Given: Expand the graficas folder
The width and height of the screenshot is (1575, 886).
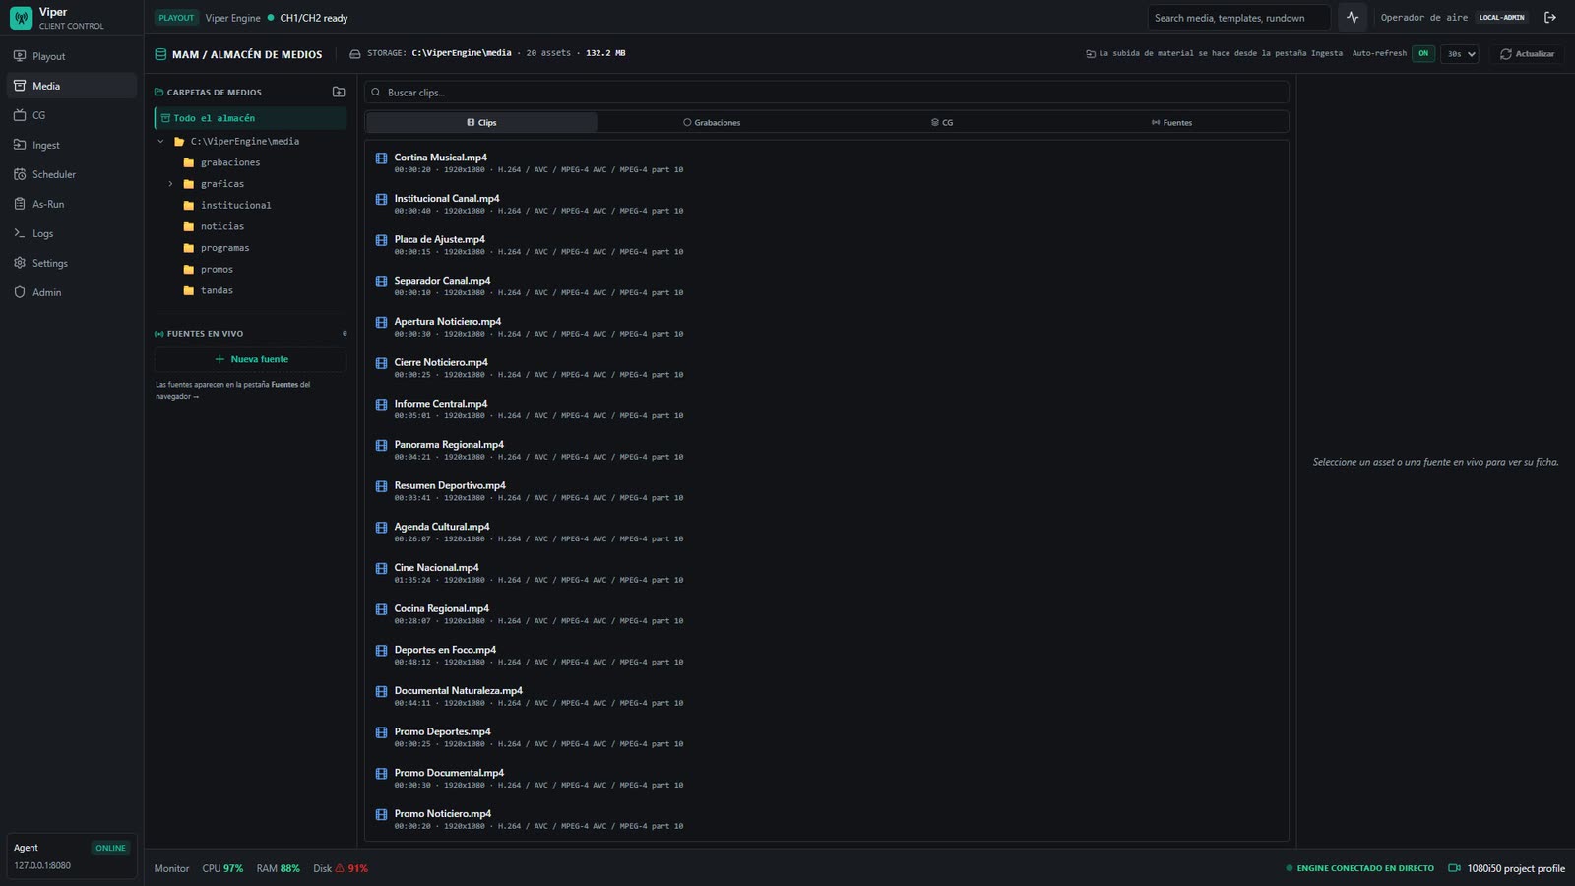Looking at the screenshot, I should tap(171, 184).
